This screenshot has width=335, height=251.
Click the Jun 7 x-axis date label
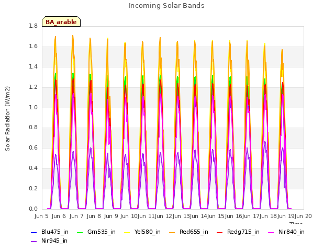click(x=76, y=216)
